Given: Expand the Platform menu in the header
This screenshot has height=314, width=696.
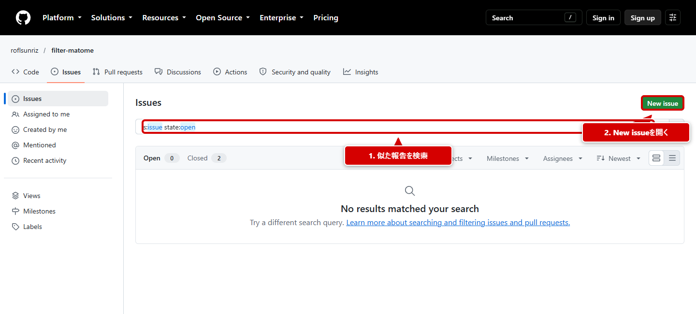Looking at the screenshot, I should [x=62, y=18].
